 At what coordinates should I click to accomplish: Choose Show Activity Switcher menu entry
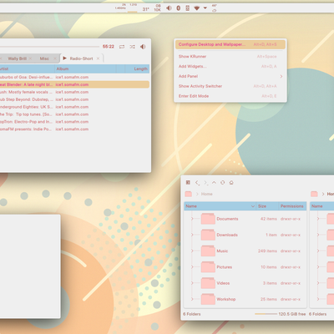[x=230, y=86]
